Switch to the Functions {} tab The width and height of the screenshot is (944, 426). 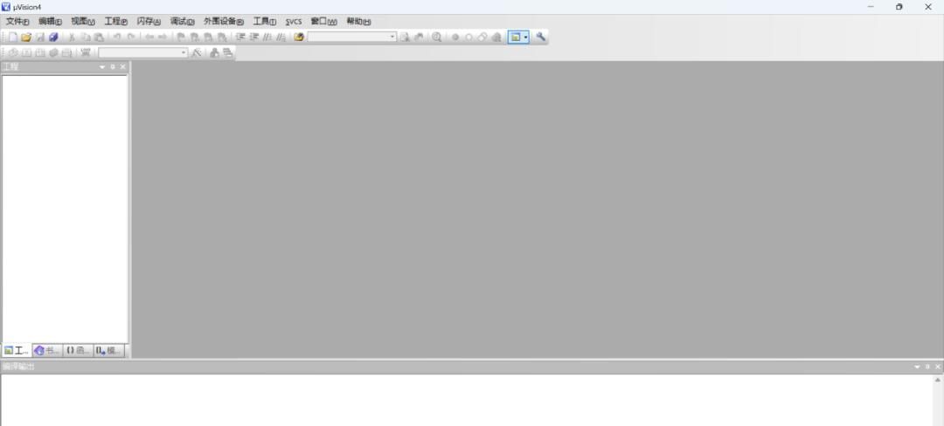(x=78, y=350)
